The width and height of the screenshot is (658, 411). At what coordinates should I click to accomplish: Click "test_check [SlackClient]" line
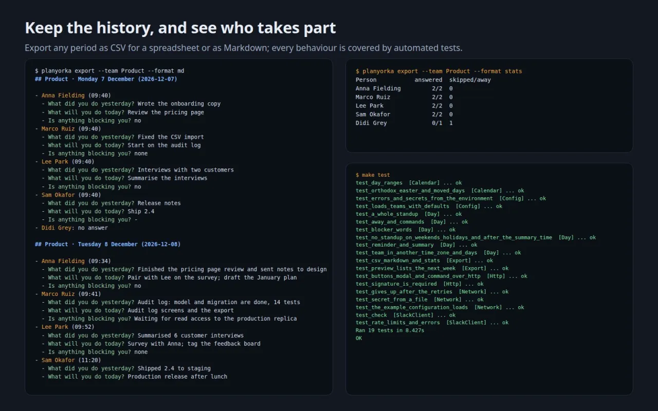coord(406,315)
